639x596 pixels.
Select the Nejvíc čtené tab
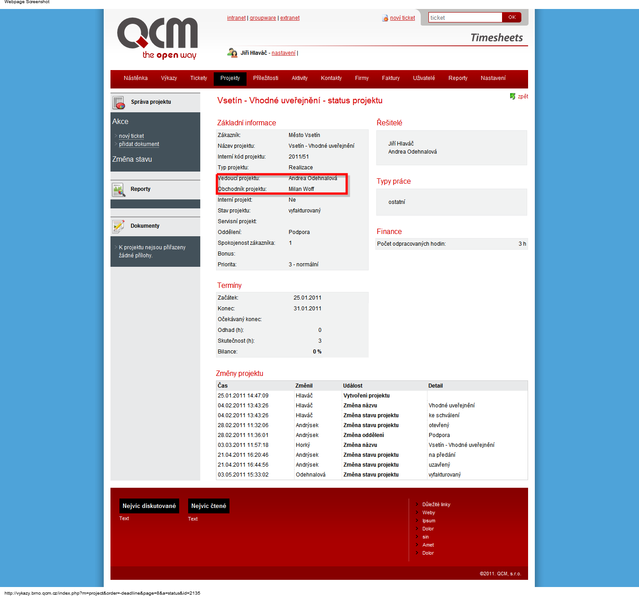coord(208,506)
